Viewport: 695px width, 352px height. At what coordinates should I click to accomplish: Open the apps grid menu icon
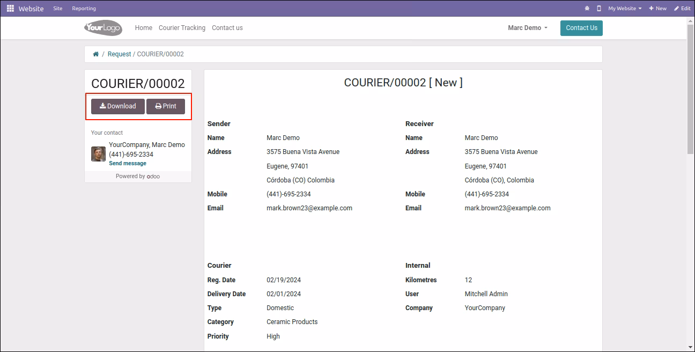click(10, 9)
